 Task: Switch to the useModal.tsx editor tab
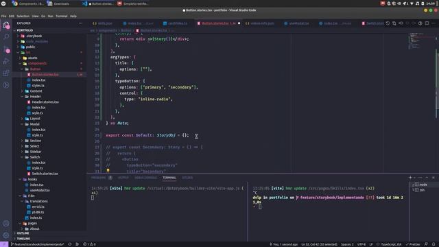(x=299, y=23)
